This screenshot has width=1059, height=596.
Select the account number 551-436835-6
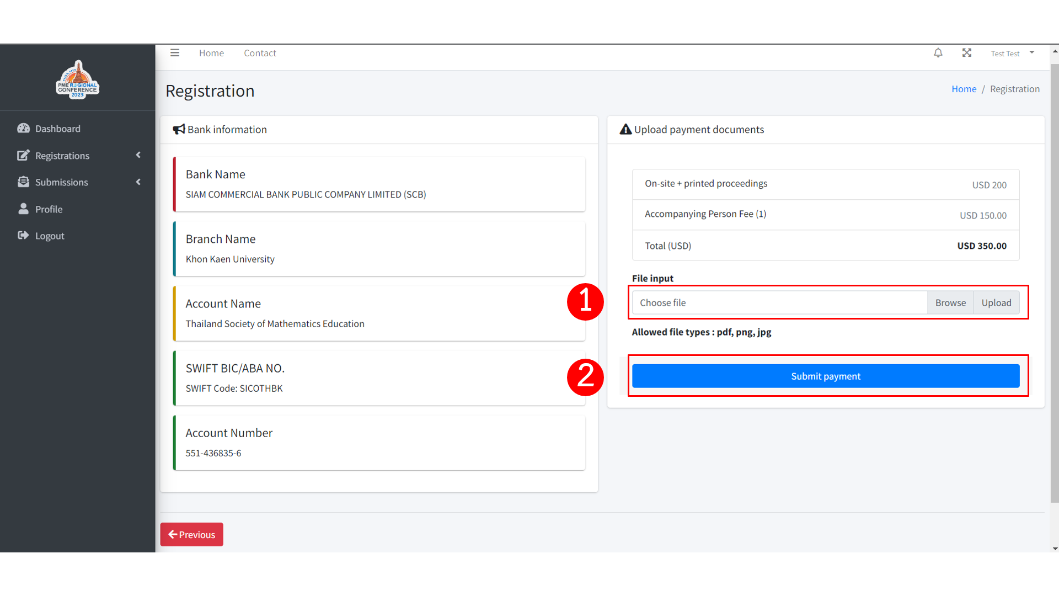click(x=213, y=453)
